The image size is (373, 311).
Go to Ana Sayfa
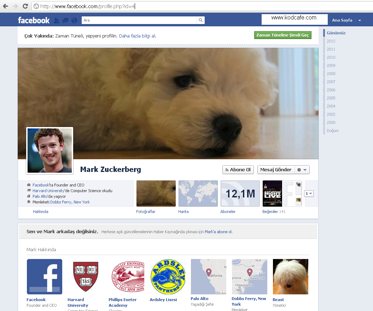click(x=342, y=20)
